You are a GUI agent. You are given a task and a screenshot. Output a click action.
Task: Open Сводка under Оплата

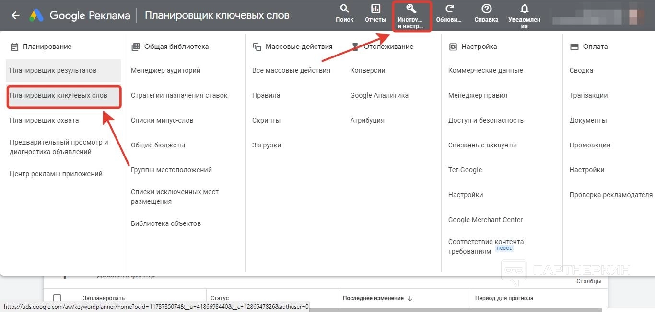(x=581, y=70)
